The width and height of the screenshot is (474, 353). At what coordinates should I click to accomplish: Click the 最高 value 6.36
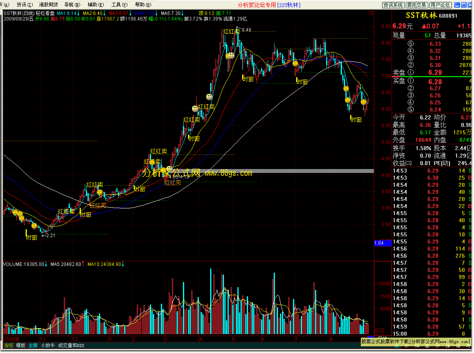click(425, 125)
